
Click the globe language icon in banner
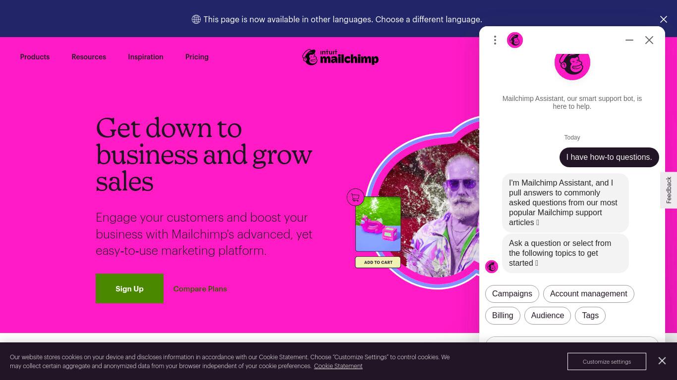tap(196, 19)
